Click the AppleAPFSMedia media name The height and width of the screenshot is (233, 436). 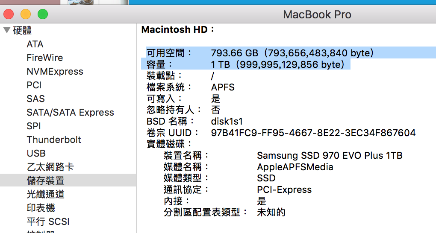click(295, 167)
